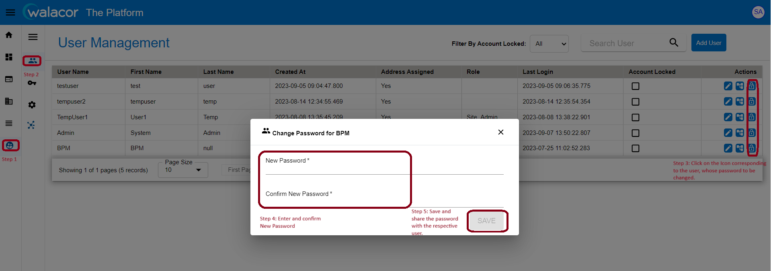
Task: Open the settings gear icon
Action: [32, 105]
